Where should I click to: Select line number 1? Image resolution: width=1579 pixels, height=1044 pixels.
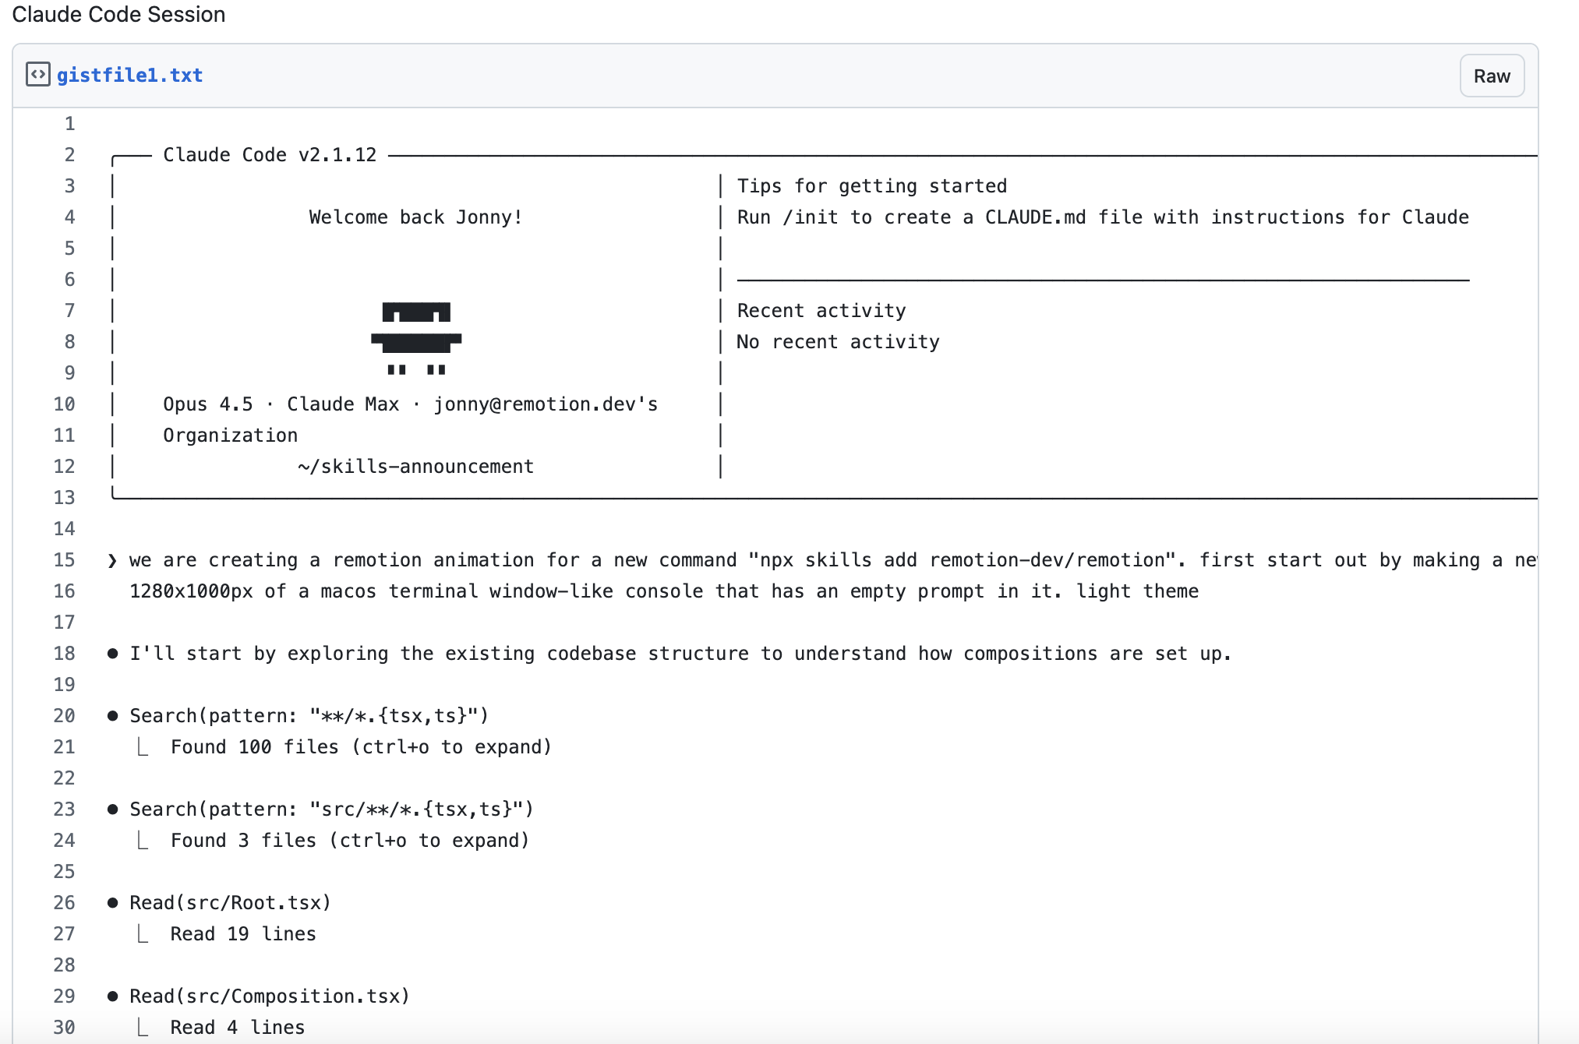click(x=69, y=124)
